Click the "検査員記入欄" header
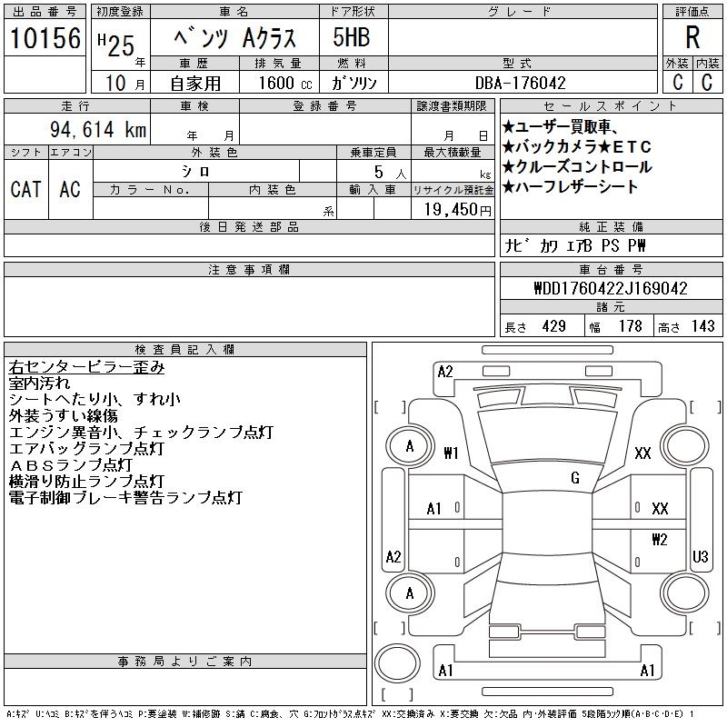Screen dimensions: 727x727 coord(184,349)
